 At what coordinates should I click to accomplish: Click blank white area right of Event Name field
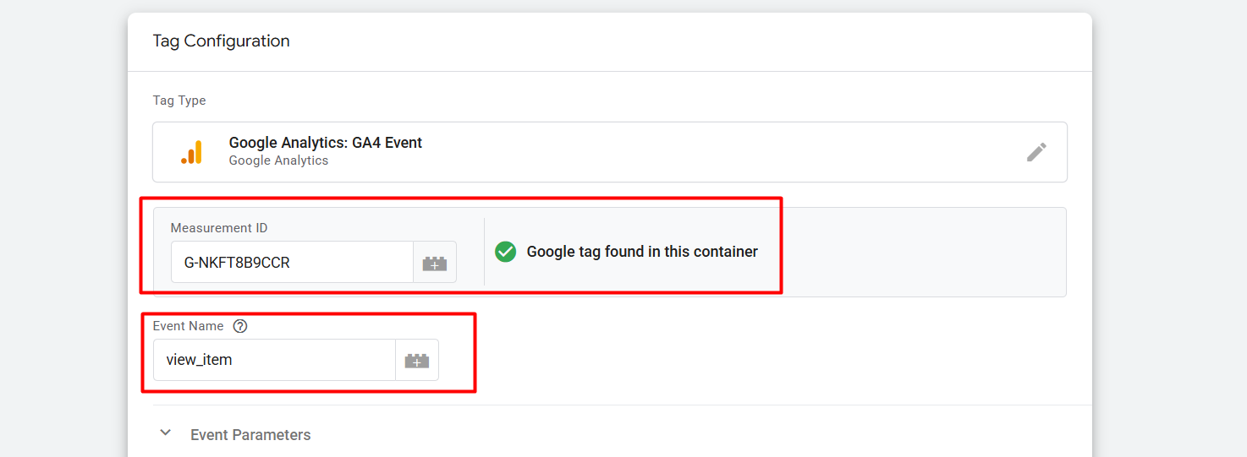[761, 361]
